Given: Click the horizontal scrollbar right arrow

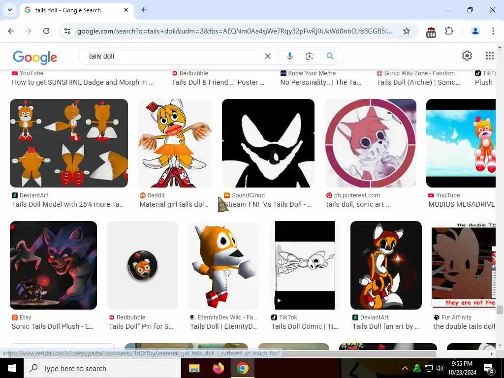Looking at the screenshot, I should (492, 354).
